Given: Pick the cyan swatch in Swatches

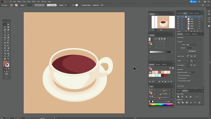Looking at the screenshot, I should [x=156, y=75].
